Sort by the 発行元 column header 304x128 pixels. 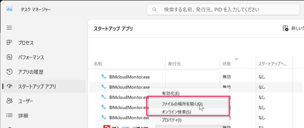click(x=174, y=64)
